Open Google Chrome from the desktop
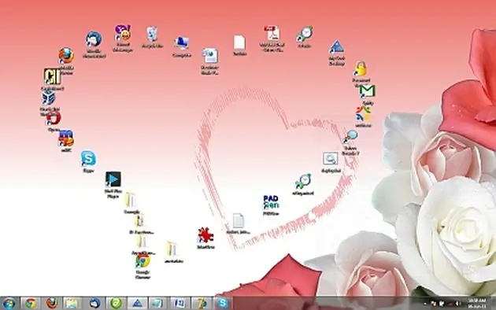The image size is (496, 310). click(143, 261)
